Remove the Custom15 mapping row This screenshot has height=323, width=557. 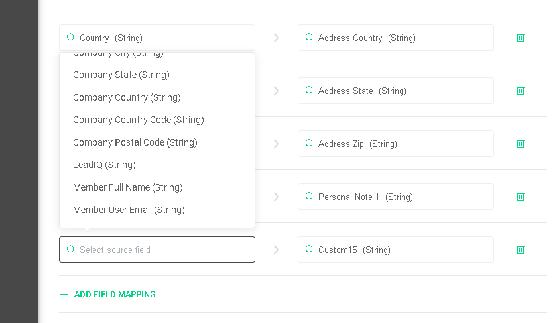[521, 250]
